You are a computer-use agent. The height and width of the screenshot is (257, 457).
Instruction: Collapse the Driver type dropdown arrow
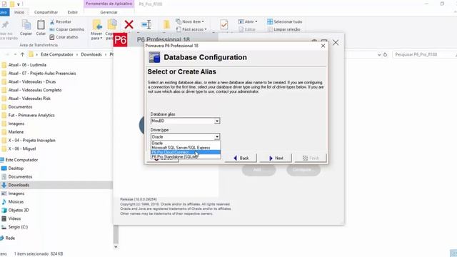coord(217,136)
